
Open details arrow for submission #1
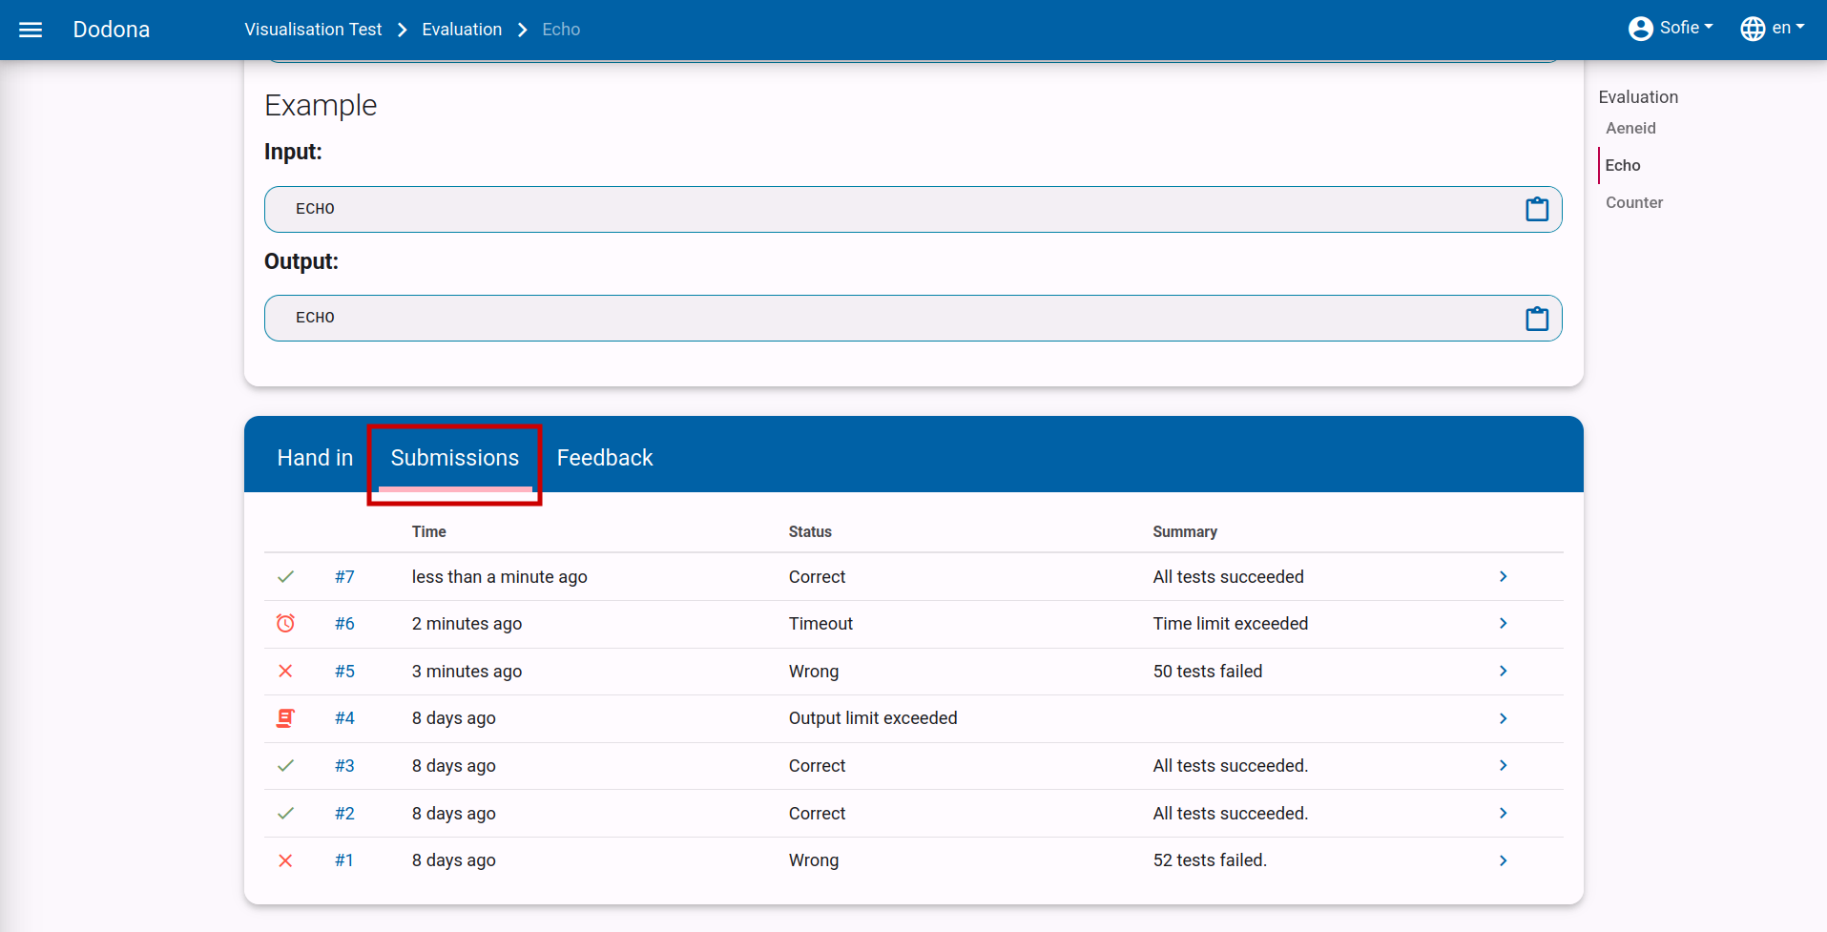1503,860
